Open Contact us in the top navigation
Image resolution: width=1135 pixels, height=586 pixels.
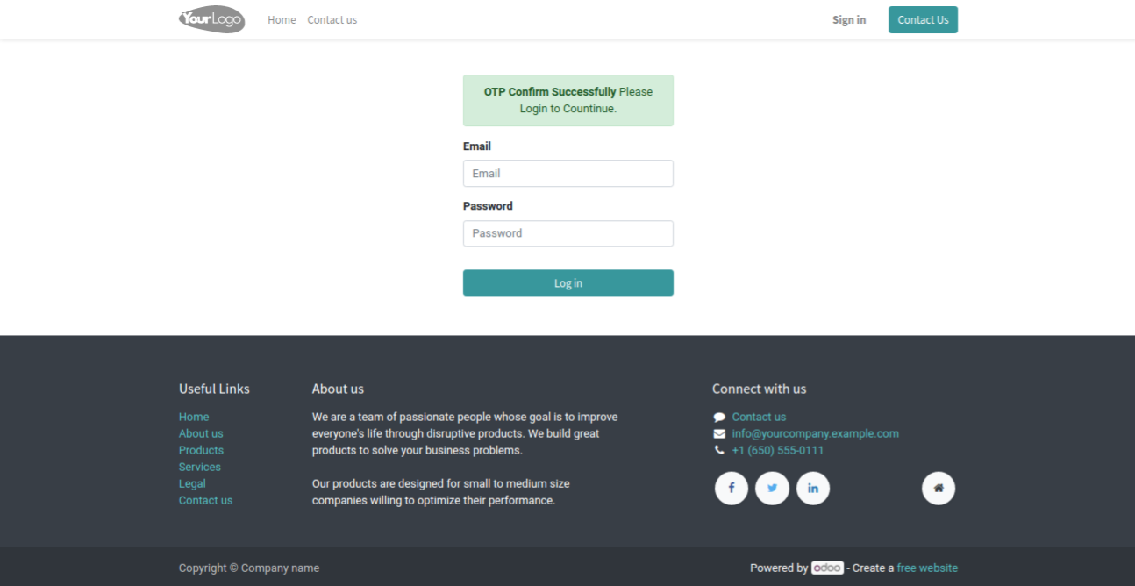click(332, 20)
